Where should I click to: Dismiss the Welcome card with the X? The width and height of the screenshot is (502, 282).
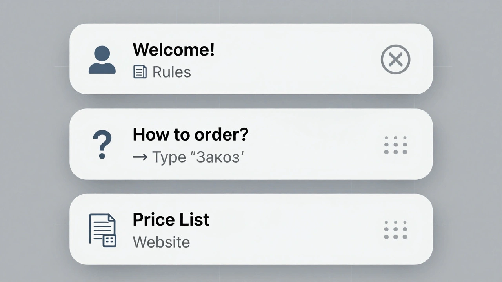tap(395, 60)
